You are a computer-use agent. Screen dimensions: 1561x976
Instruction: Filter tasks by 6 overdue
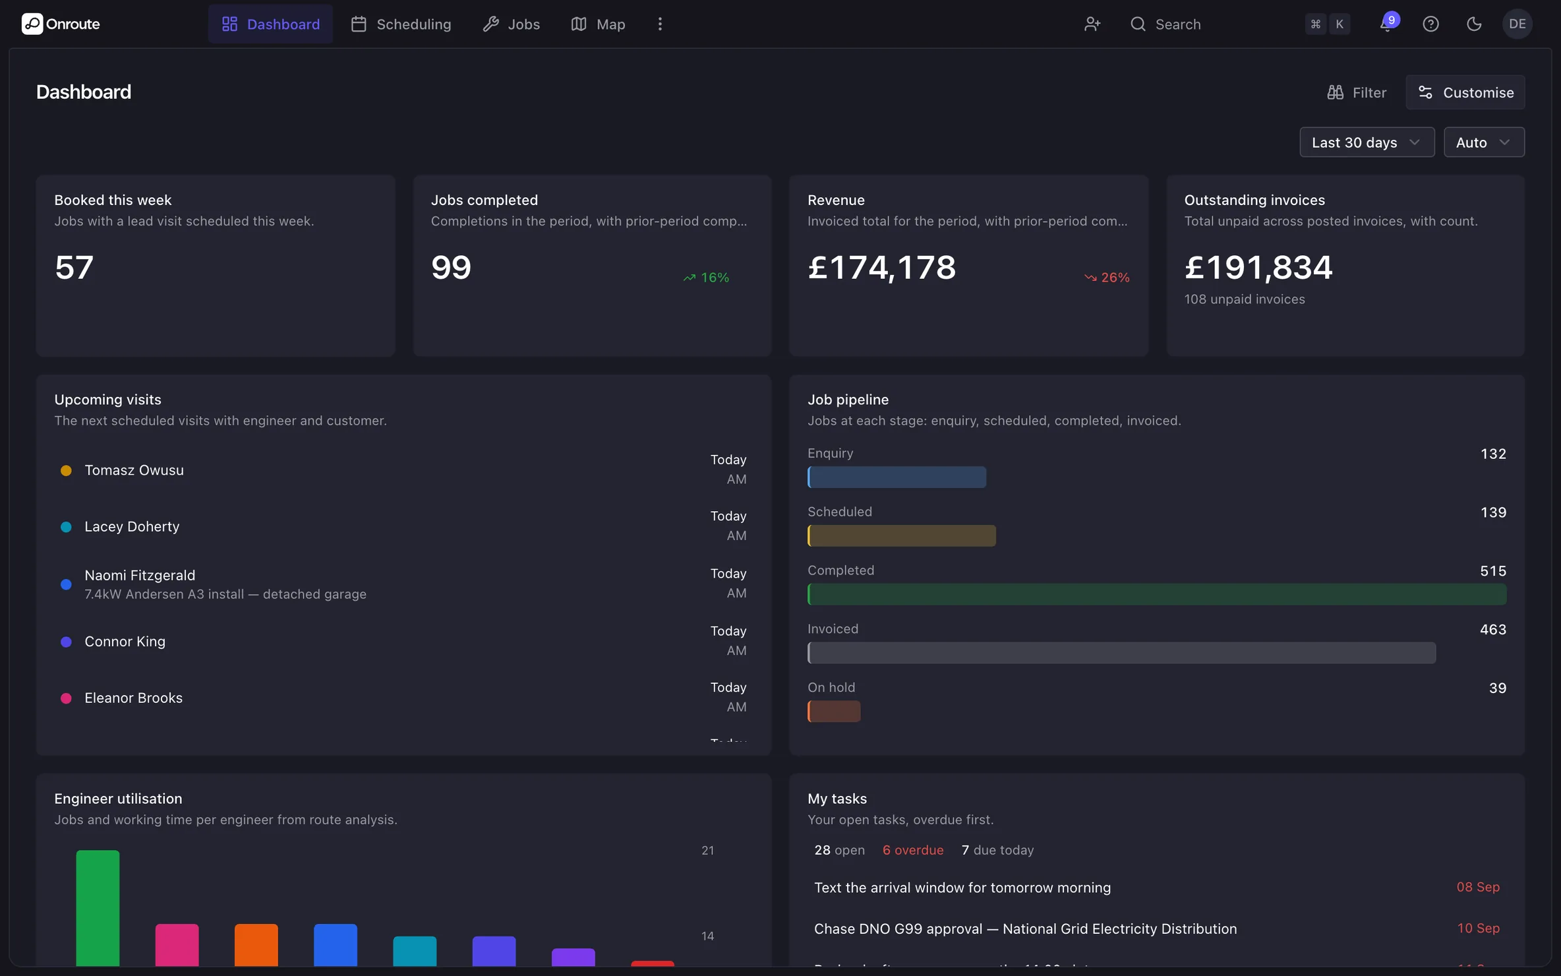click(913, 850)
